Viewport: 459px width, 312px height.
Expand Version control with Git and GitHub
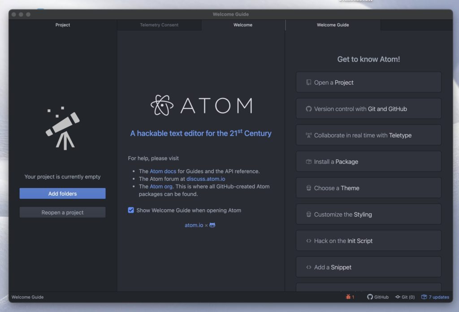[x=368, y=108]
